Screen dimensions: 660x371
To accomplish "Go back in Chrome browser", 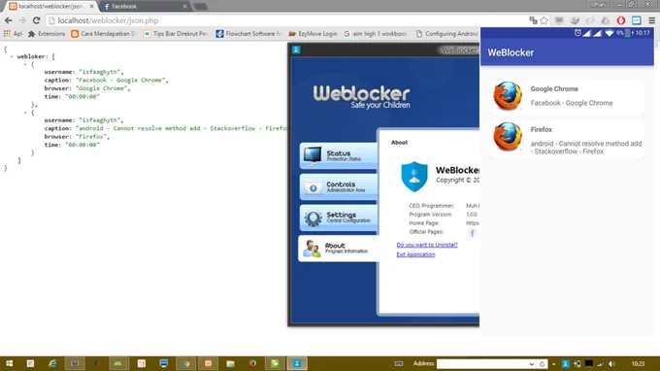I will pyautogui.click(x=9, y=20).
